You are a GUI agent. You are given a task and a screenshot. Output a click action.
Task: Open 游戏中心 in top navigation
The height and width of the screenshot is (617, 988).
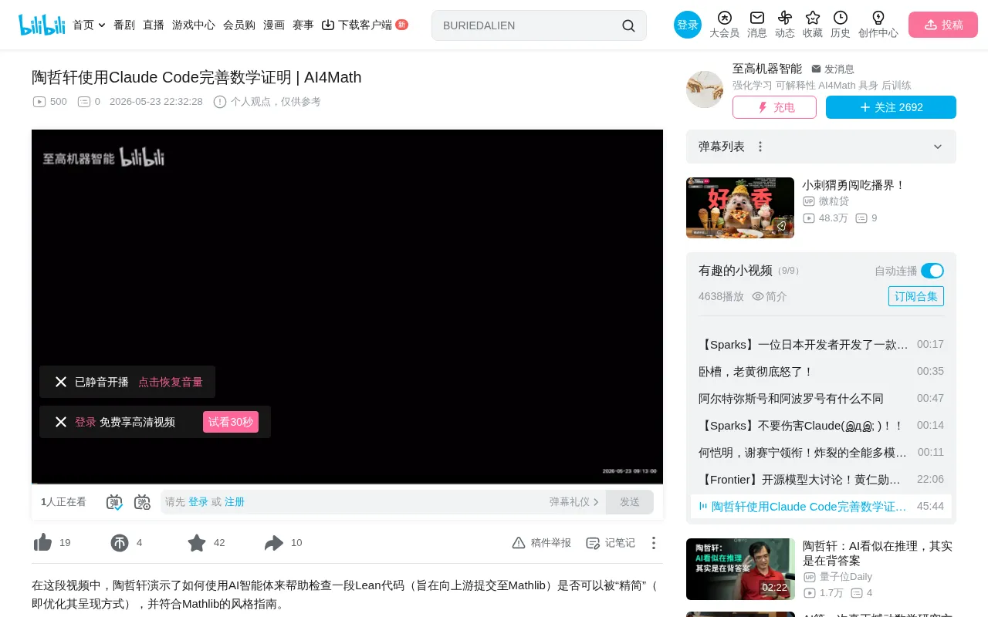[x=194, y=25]
